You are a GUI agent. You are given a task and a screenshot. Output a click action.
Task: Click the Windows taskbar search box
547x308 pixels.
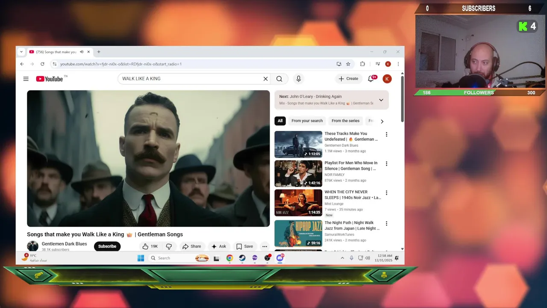coord(179,258)
